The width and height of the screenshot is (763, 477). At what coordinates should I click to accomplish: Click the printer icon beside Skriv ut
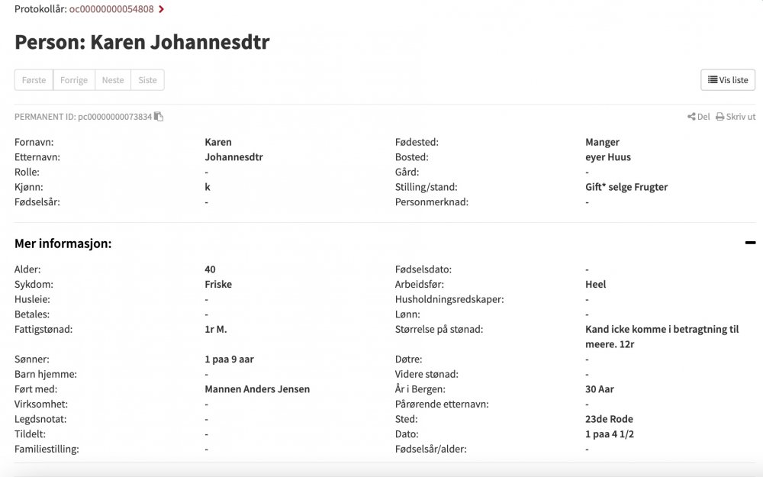point(720,116)
